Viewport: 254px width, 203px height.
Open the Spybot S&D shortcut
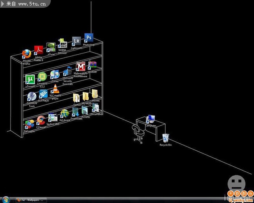pos(53,118)
